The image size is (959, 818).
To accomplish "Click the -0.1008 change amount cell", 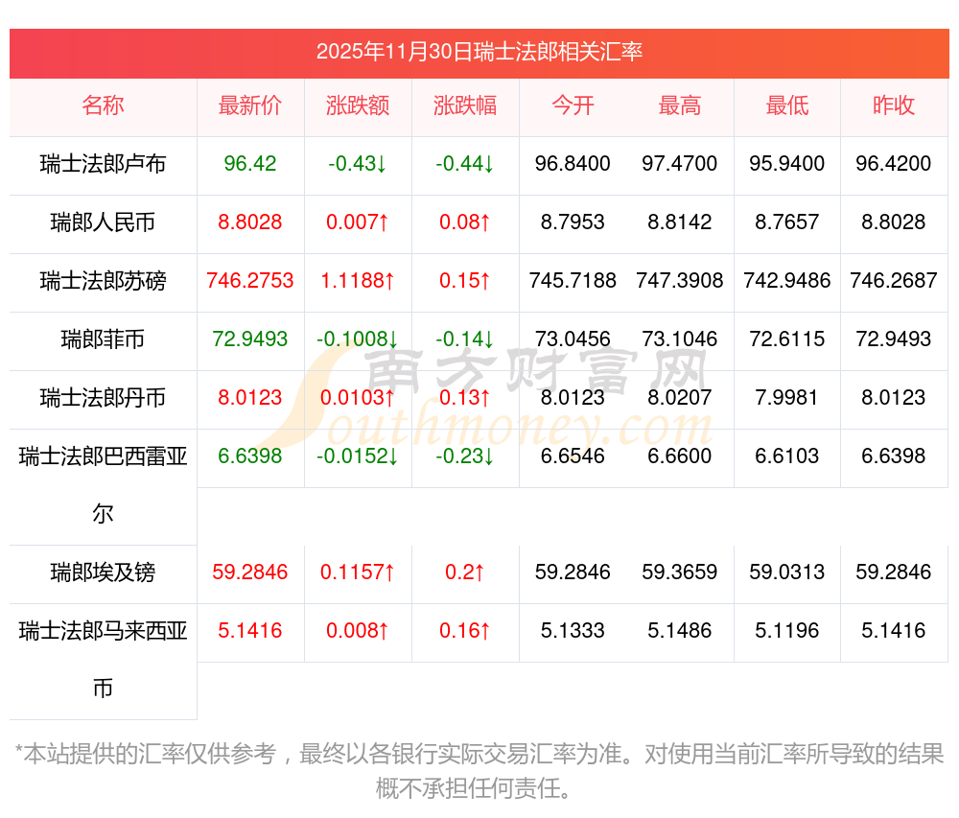I will pos(357,339).
